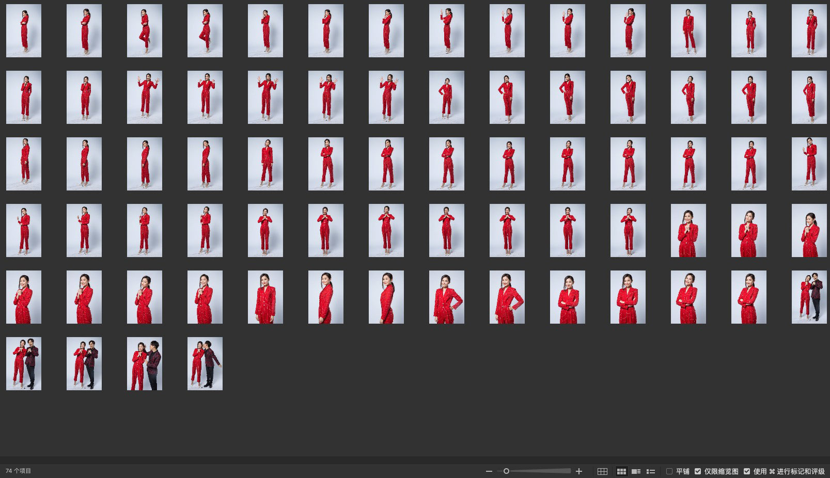Switch to thumbnail grid view
Image resolution: width=830 pixels, height=478 pixels.
click(621, 471)
